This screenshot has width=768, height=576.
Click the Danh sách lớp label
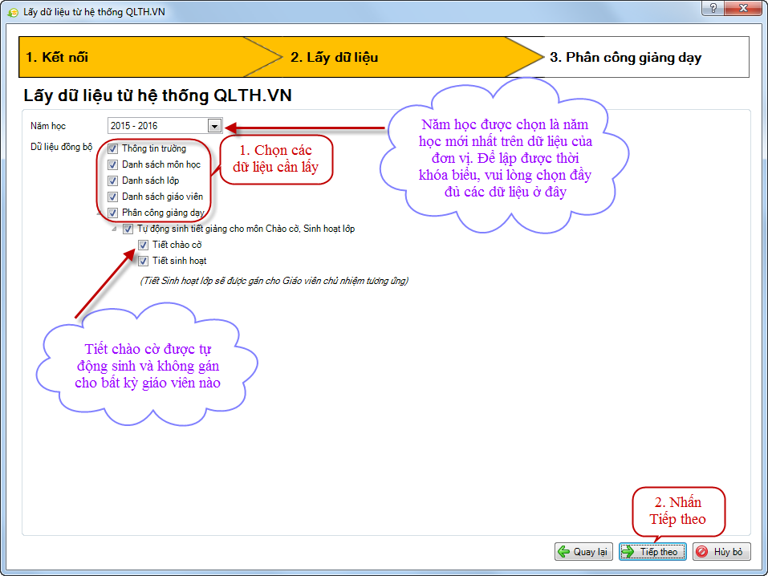tap(150, 181)
